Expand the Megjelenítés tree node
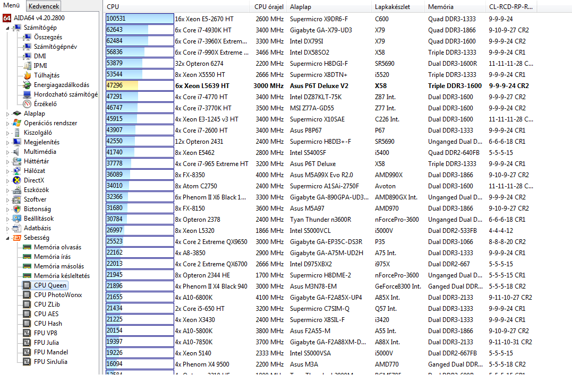This screenshot has width=572, height=383. pyautogui.click(x=7, y=143)
